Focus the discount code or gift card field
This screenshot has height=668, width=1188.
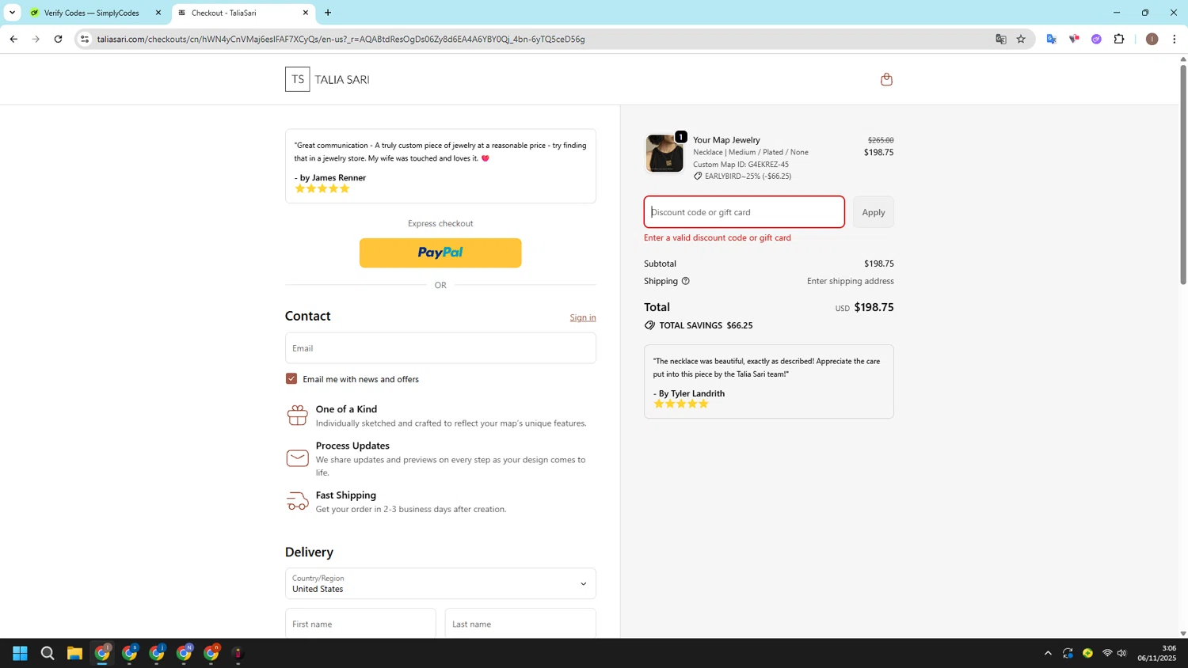pos(744,212)
